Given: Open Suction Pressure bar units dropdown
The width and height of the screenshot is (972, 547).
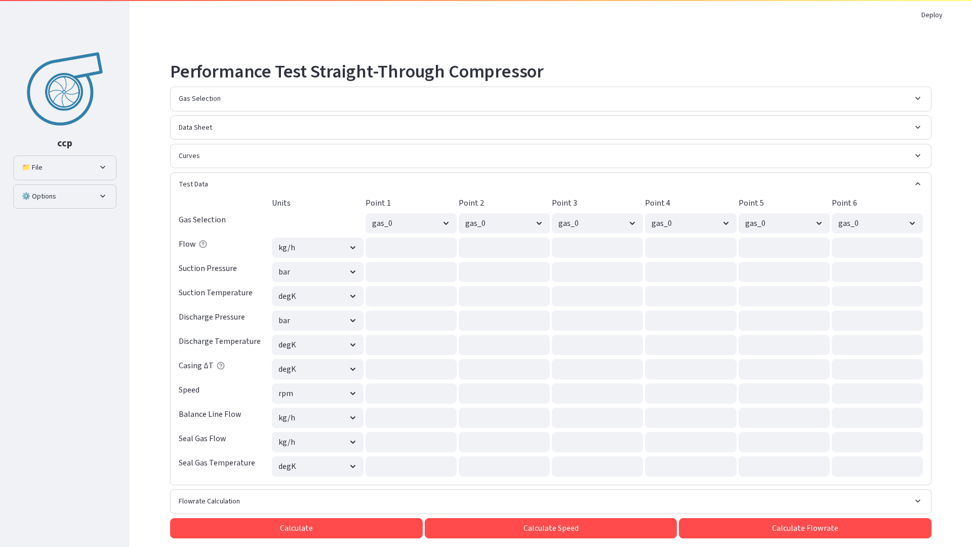Looking at the screenshot, I should (317, 272).
